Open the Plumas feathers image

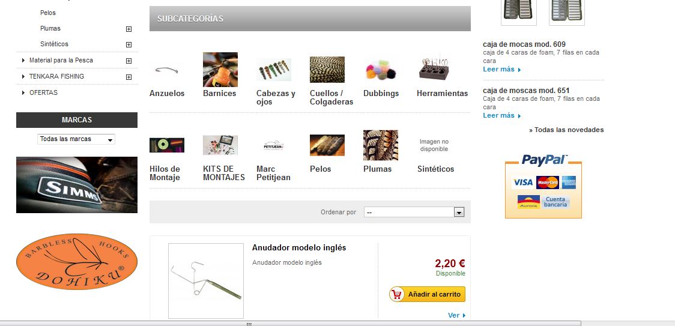tap(381, 145)
